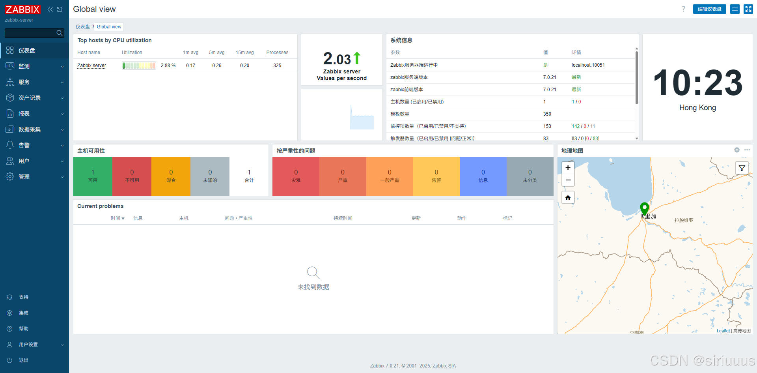Expand the 数据采集 menu chevron

pyautogui.click(x=62, y=130)
